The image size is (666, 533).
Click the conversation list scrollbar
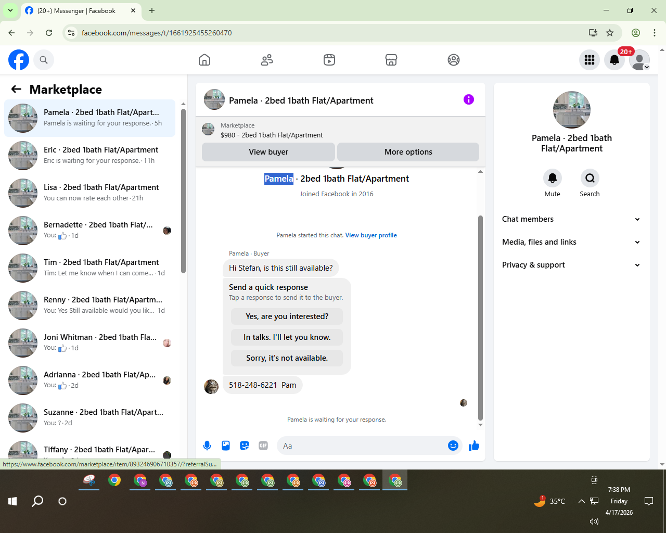(x=183, y=191)
